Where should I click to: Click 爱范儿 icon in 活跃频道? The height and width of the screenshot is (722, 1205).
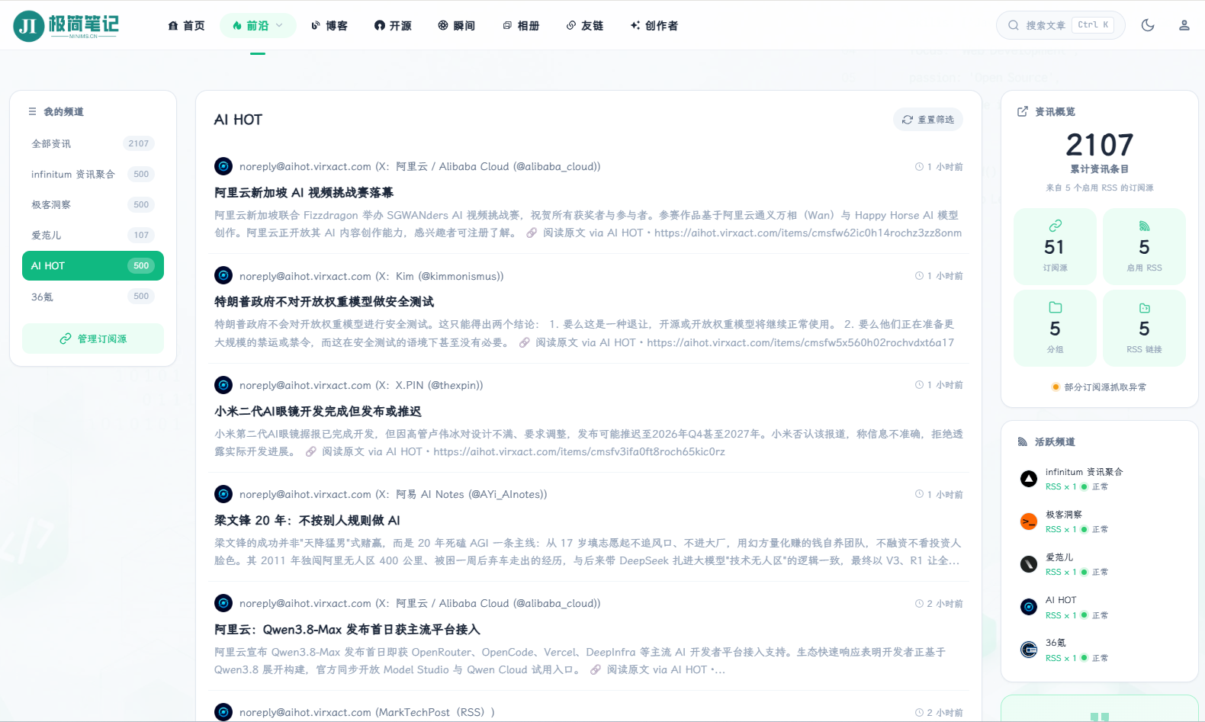(1029, 564)
